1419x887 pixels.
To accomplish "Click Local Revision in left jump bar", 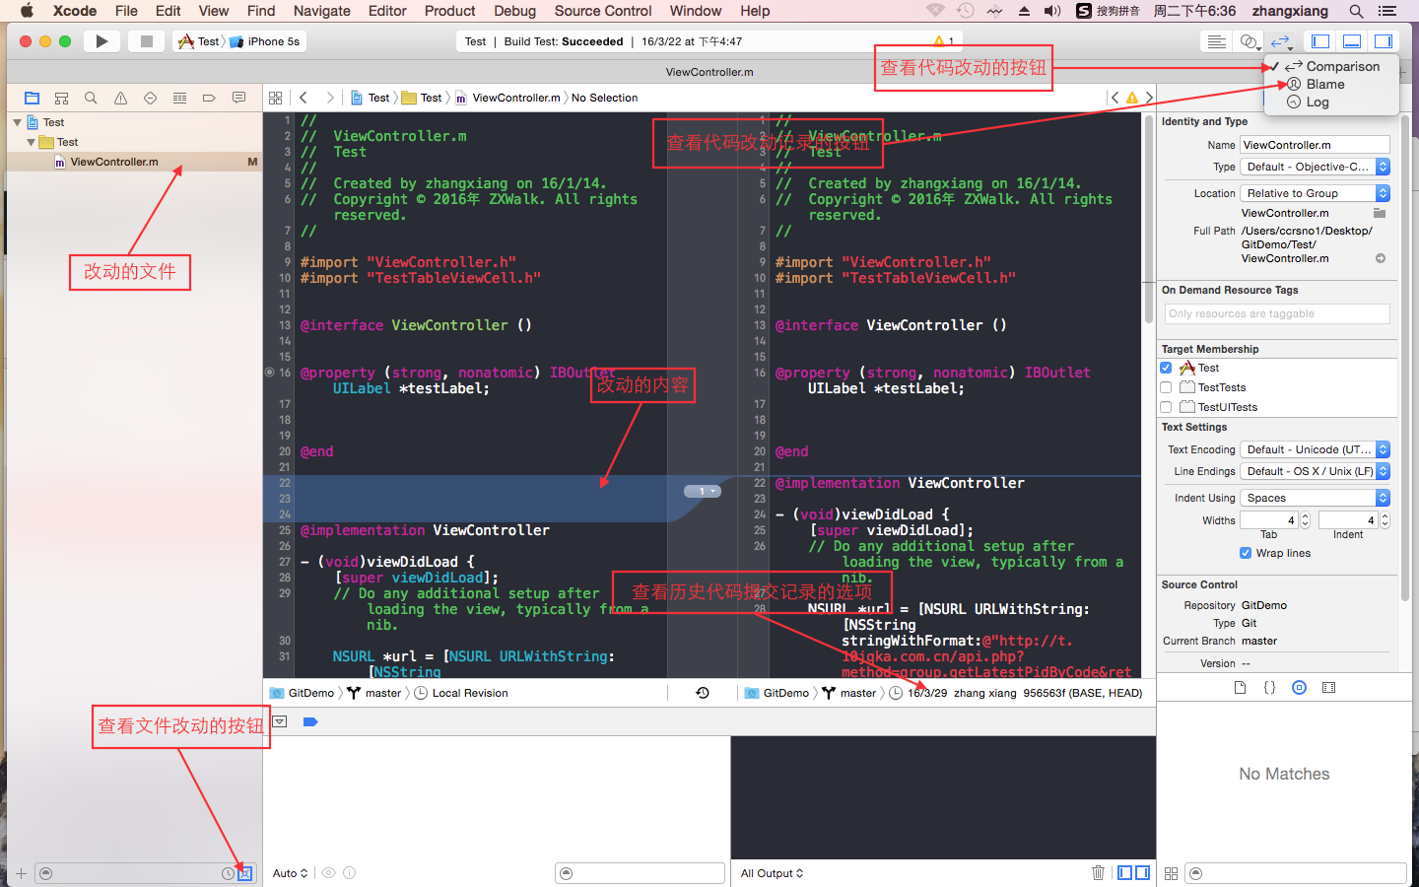I will coord(461,693).
